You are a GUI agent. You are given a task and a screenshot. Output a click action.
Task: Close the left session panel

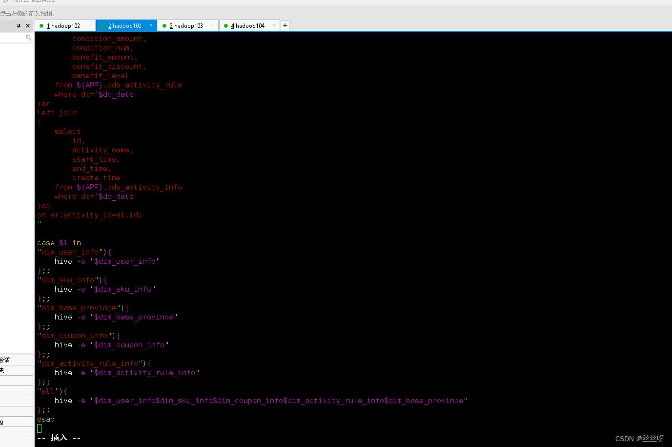coord(28,25)
